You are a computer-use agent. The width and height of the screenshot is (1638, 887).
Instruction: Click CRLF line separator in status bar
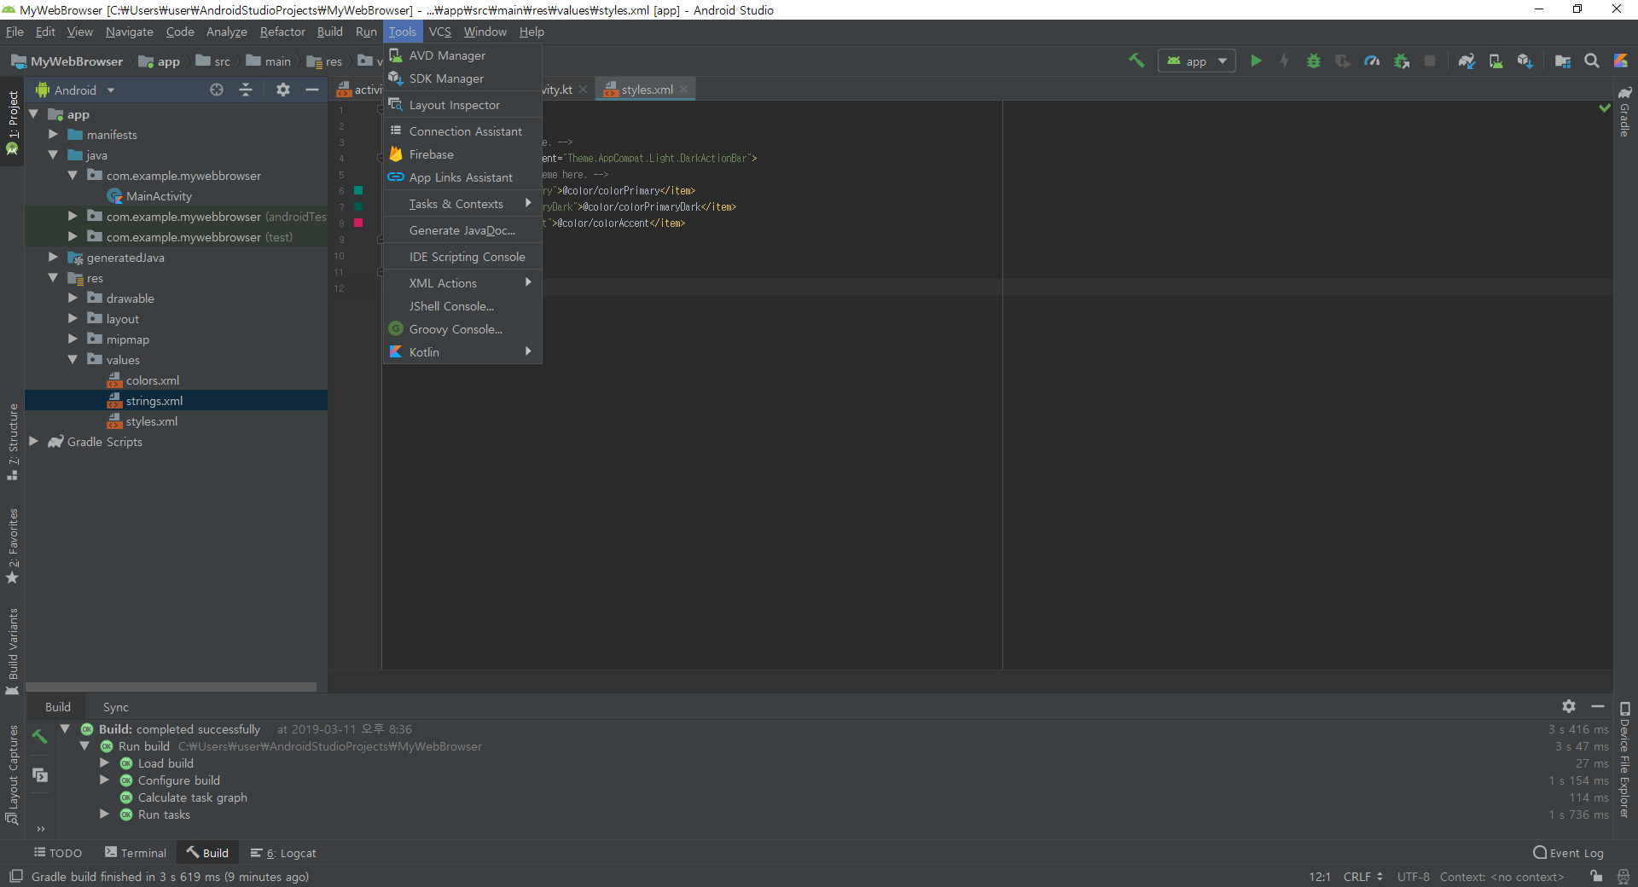(1363, 877)
